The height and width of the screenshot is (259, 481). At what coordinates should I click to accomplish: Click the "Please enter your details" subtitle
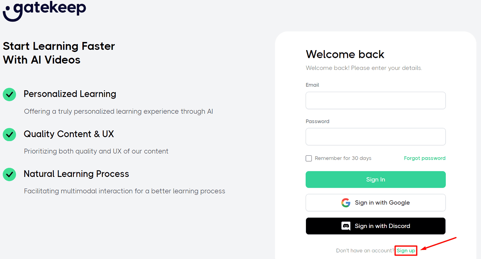[364, 68]
